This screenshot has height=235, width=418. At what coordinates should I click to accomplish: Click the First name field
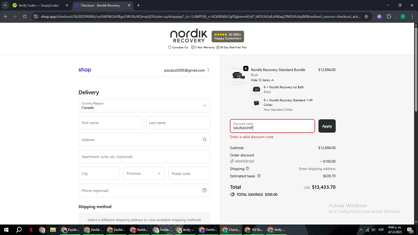coord(110,123)
